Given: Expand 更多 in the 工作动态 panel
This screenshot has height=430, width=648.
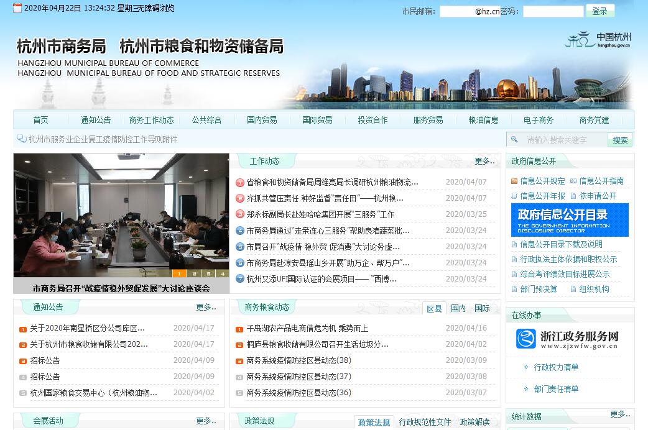Looking at the screenshot, I should [485, 161].
